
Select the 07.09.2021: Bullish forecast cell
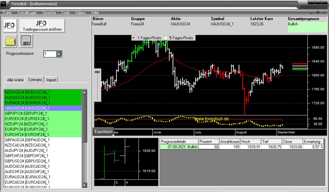point(179,147)
